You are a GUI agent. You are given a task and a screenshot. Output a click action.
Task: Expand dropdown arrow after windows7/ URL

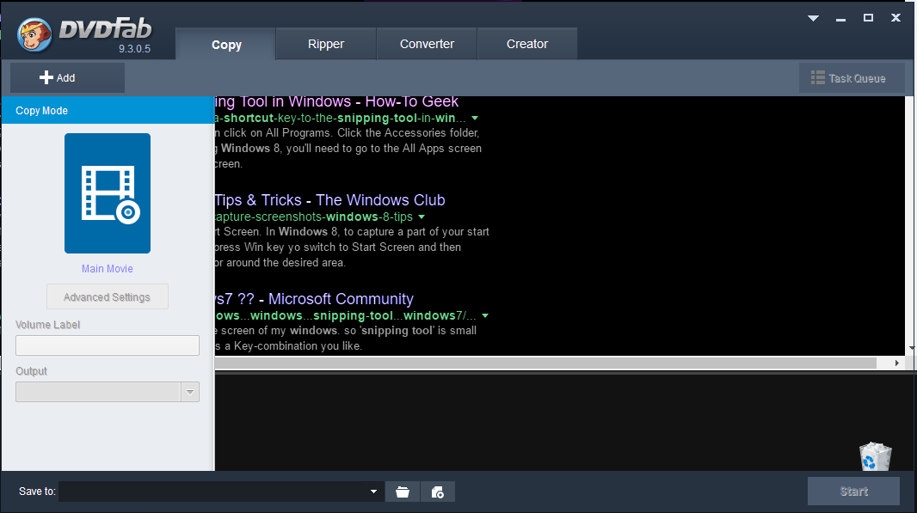485,315
